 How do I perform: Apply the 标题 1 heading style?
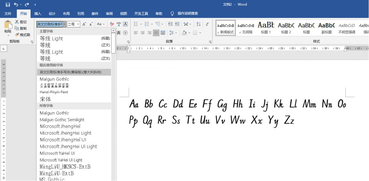click(x=266, y=28)
